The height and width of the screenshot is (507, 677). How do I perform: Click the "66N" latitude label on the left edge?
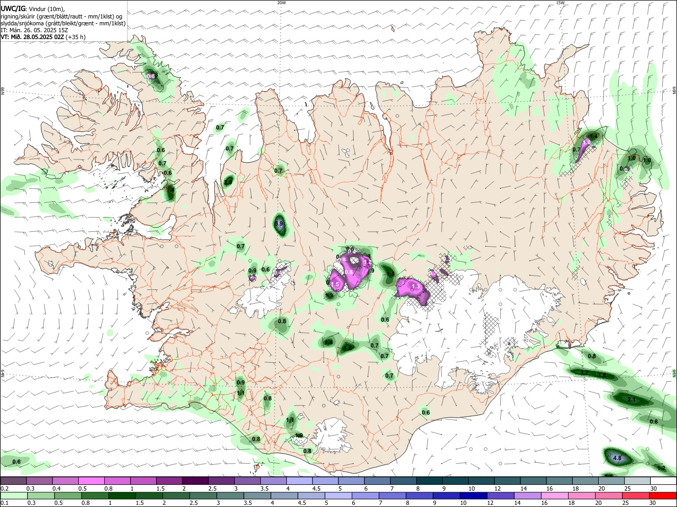(3, 91)
